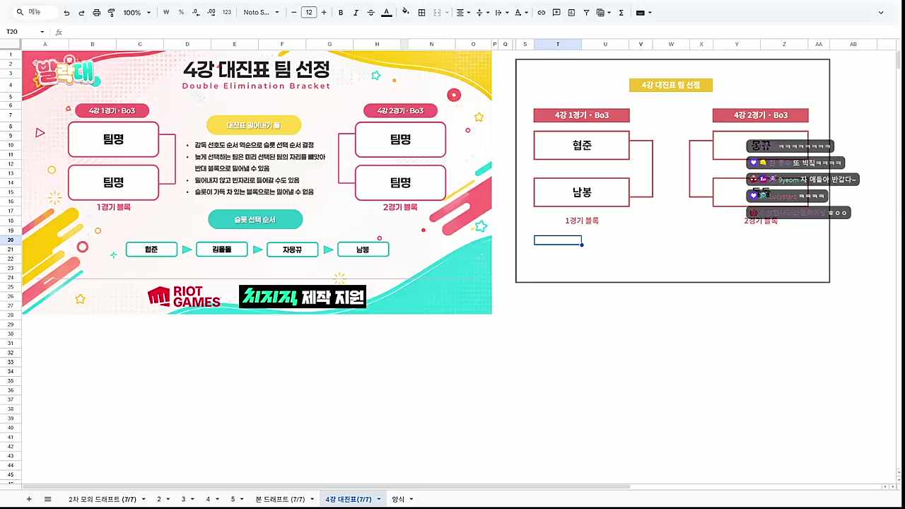The height and width of the screenshot is (509, 905).
Task: Click the Borders icon
Action: [421, 13]
